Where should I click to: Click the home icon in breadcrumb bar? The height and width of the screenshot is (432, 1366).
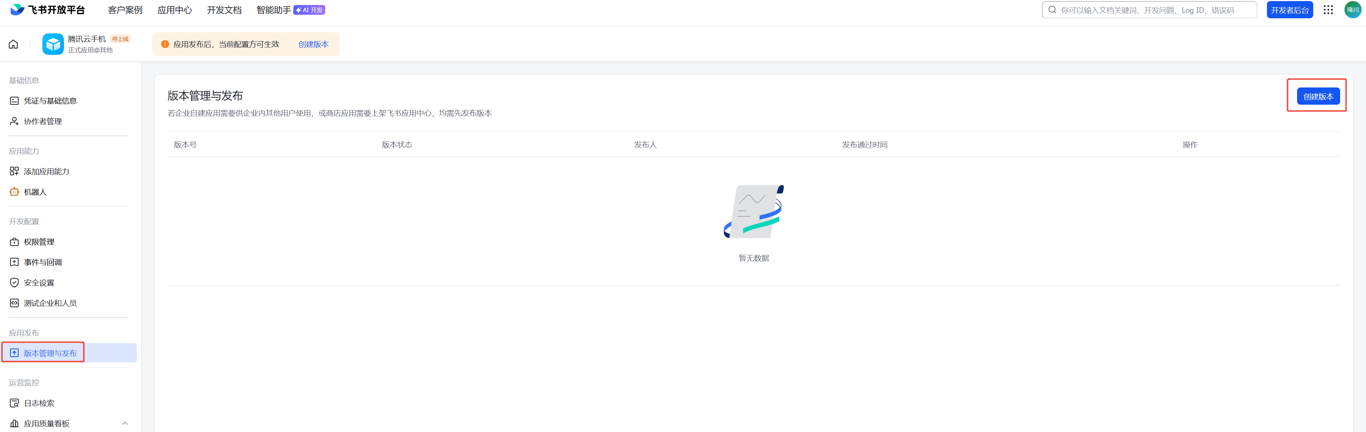click(13, 44)
